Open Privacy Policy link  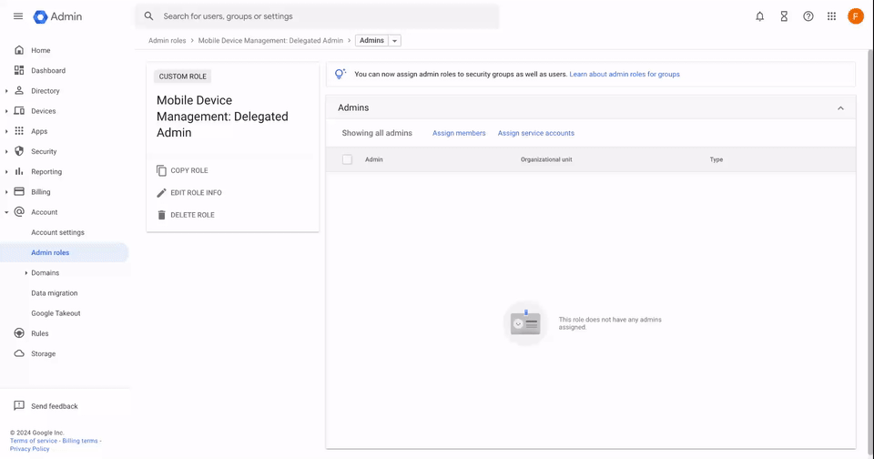click(x=29, y=448)
